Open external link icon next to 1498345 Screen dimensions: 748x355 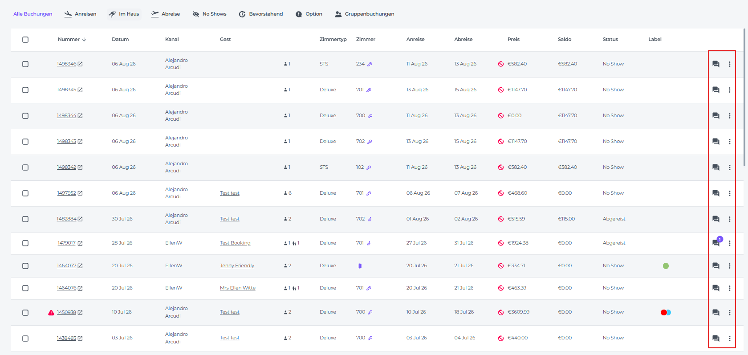pyautogui.click(x=80, y=90)
